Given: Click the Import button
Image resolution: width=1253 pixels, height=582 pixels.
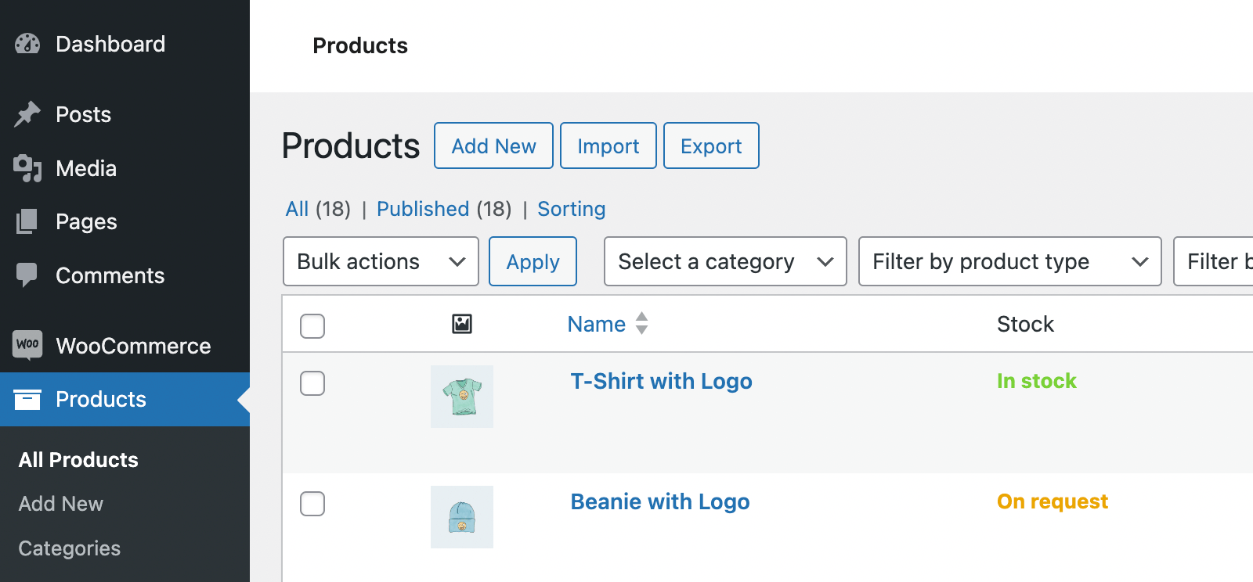Looking at the screenshot, I should coord(608,145).
